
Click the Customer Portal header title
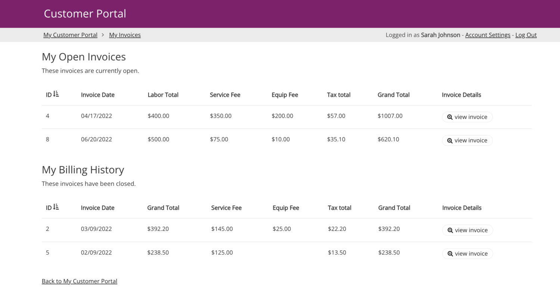(x=85, y=13)
